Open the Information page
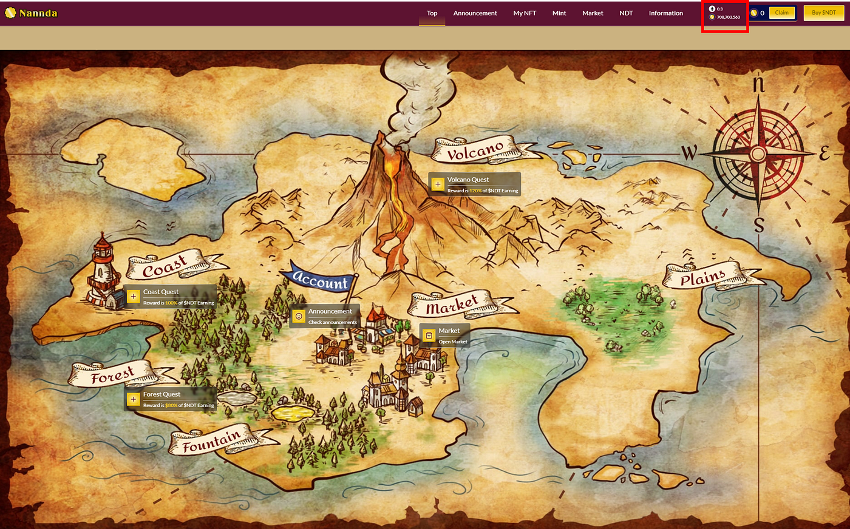850x529 pixels. 665,13
